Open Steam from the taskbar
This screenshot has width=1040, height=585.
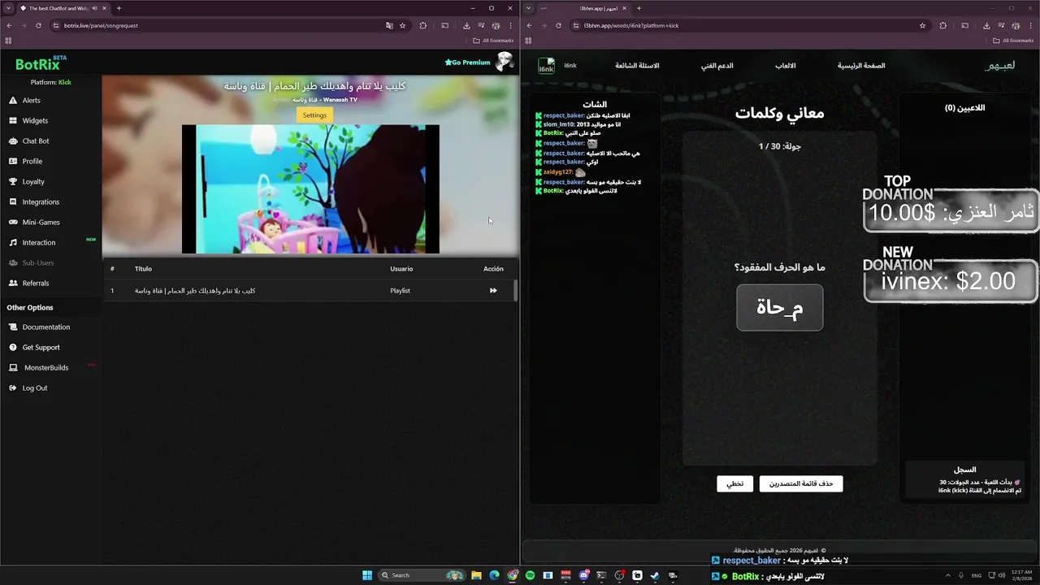pyautogui.click(x=655, y=575)
